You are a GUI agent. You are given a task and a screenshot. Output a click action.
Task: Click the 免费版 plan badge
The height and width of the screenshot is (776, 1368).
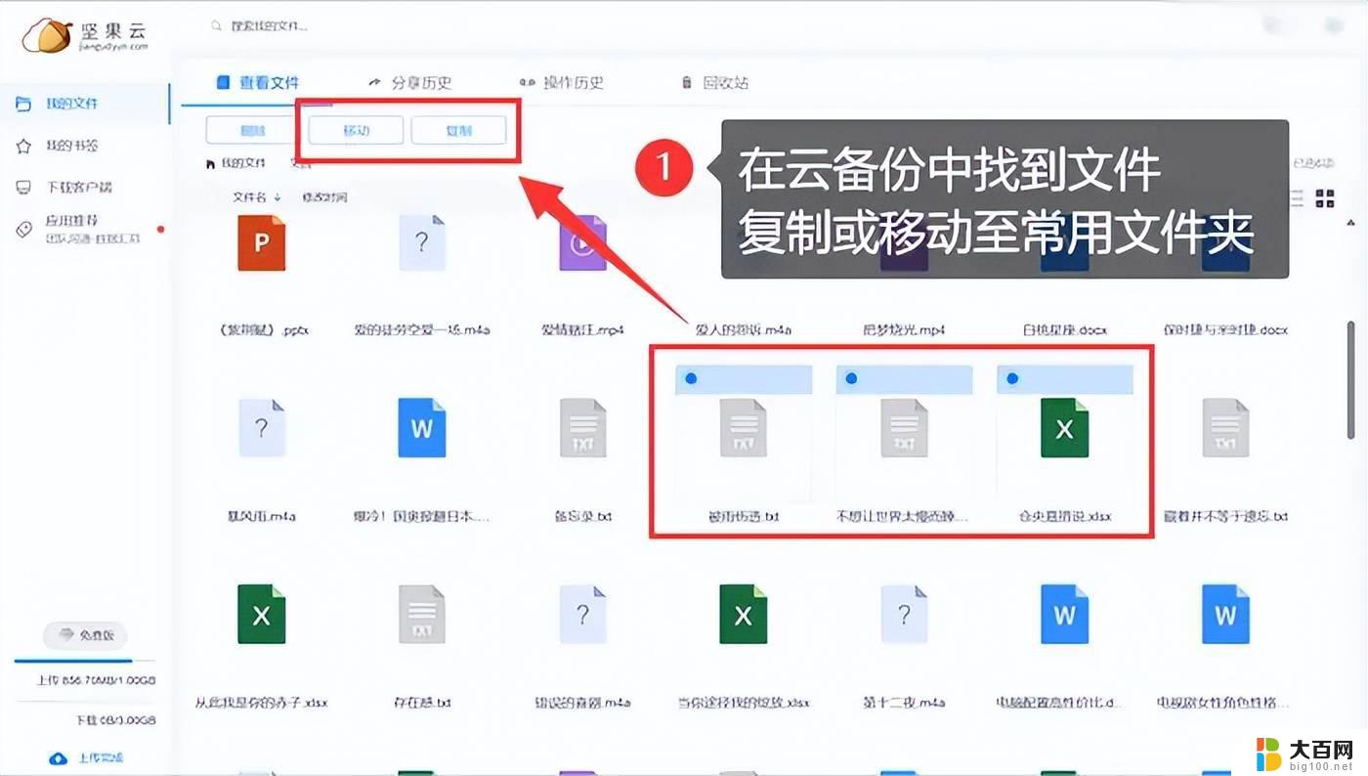(x=85, y=635)
